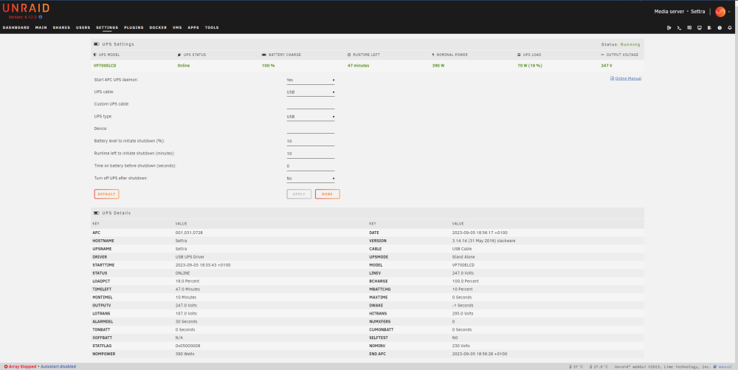This screenshot has width=738, height=370.
Task: Open the Online Manual link
Action: [628, 78]
